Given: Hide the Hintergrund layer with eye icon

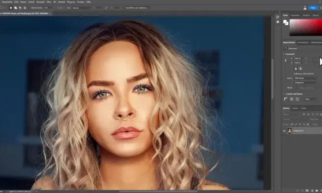Looking at the screenshot, I should click(x=284, y=131).
